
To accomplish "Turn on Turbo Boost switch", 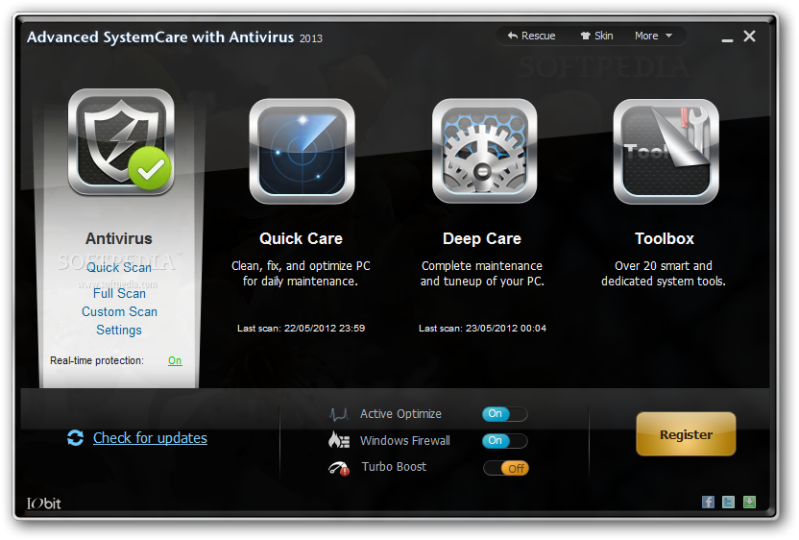I will point(506,468).
